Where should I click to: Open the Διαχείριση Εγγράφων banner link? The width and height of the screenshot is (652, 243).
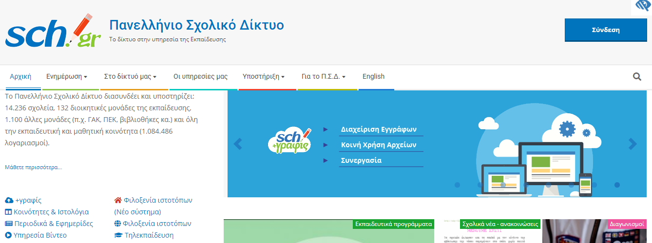click(x=379, y=130)
